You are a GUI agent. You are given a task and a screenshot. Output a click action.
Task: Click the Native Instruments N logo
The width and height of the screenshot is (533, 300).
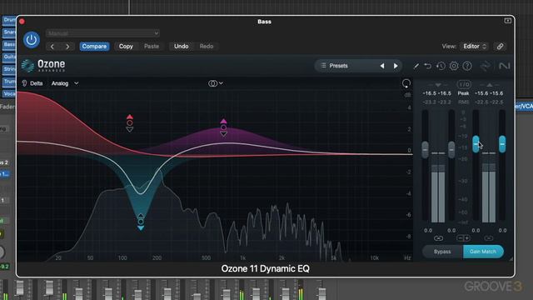point(505,66)
